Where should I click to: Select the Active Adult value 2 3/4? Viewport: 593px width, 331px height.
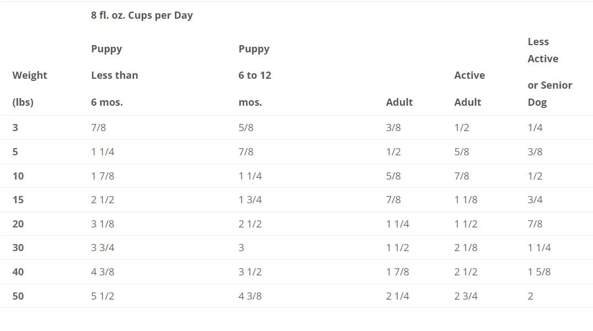coord(466,296)
